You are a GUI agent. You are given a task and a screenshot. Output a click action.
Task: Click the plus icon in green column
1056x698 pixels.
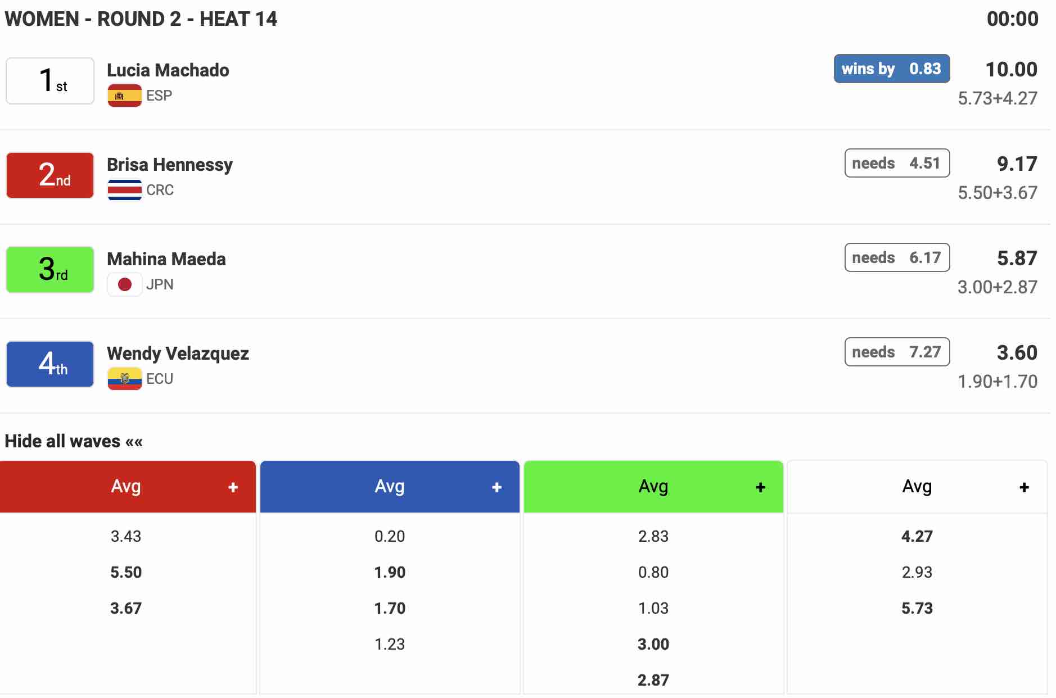tap(760, 487)
